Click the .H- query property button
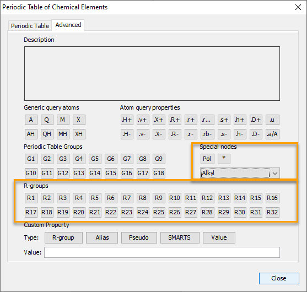Viewport: 307px width, 292px height. pos(127,134)
